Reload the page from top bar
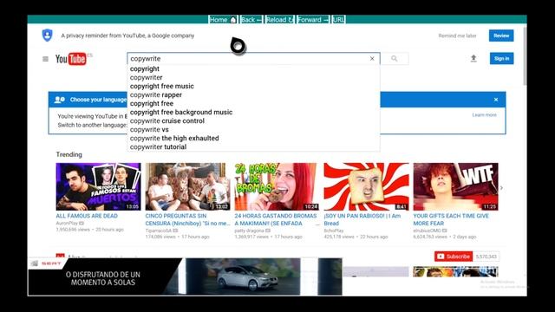The width and height of the screenshot is (555, 312). coord(280,19)
